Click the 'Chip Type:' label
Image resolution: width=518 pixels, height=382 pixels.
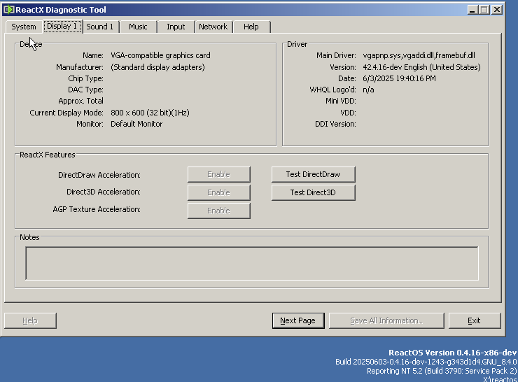(85, 78)
